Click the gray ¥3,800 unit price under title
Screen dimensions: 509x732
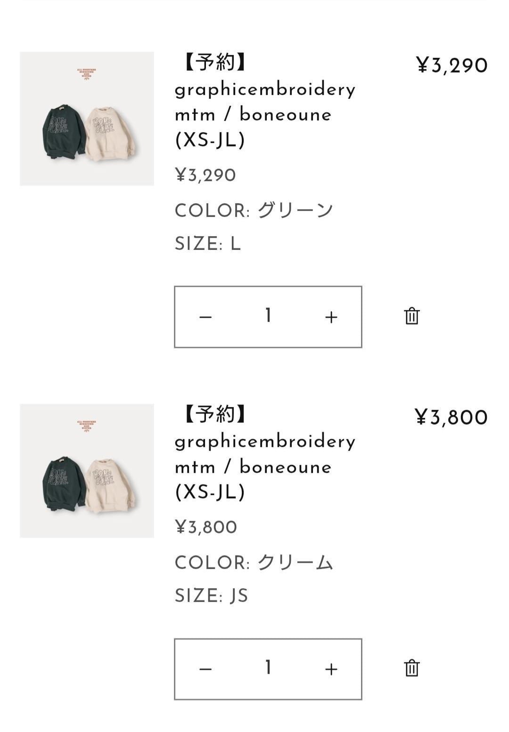coord(206,527)
